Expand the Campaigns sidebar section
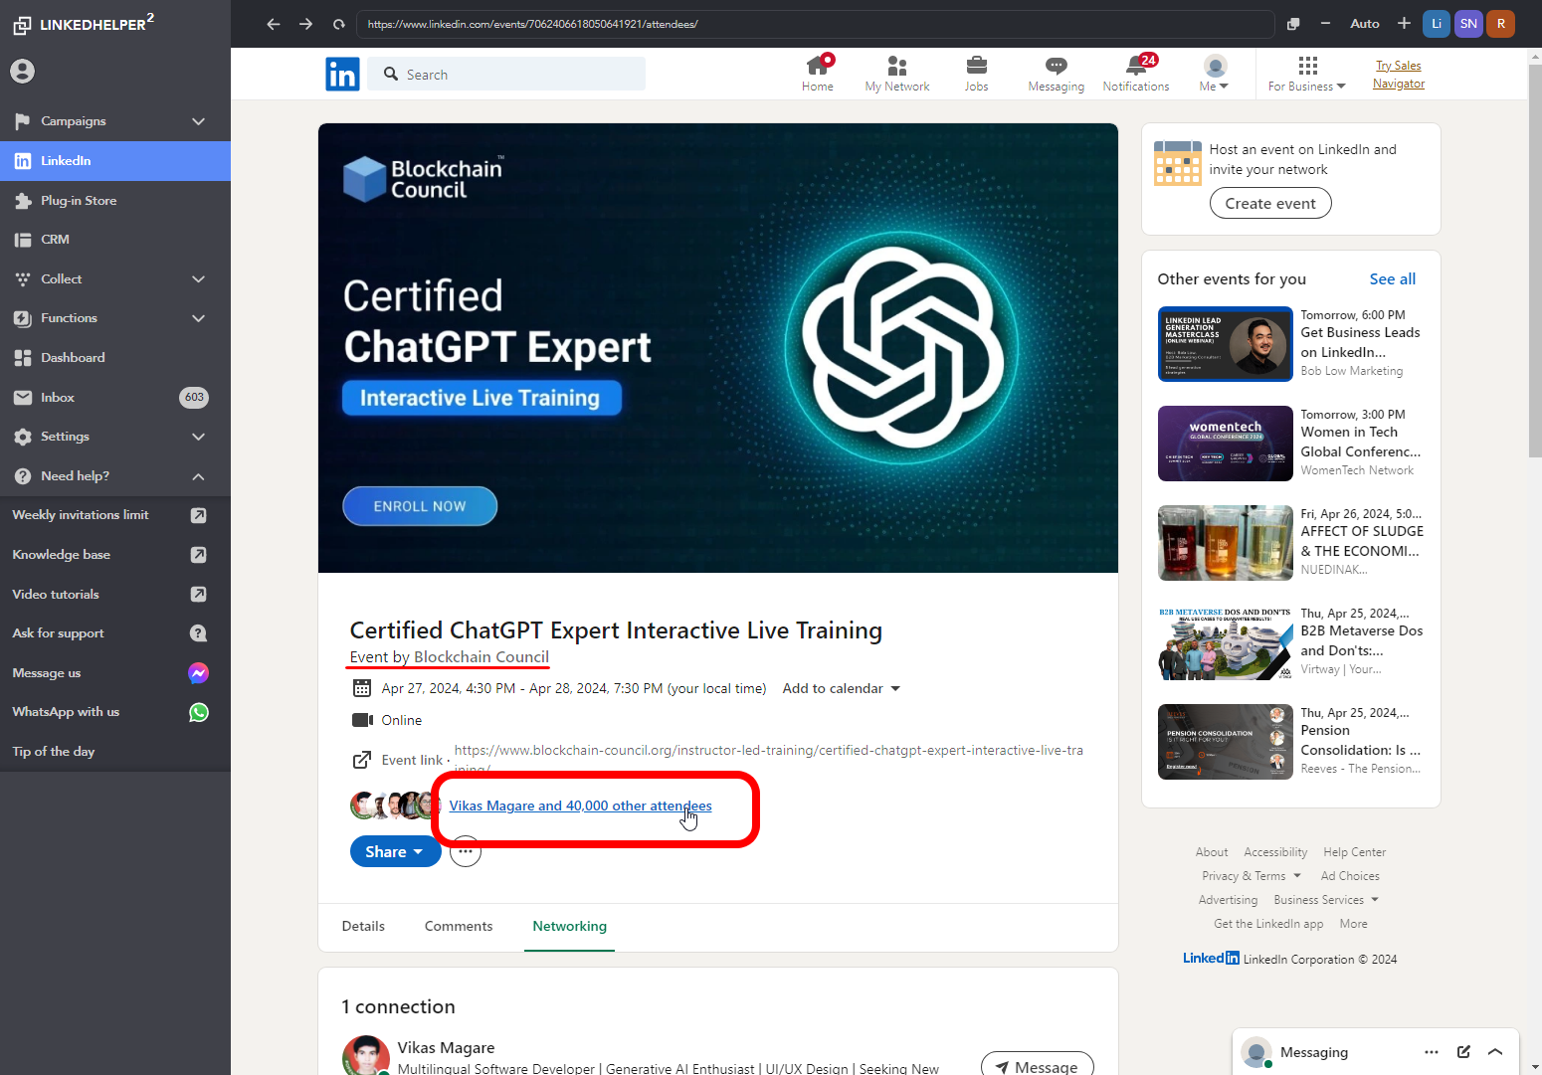This screenshot has height=1075, width=1542. tap(198, 121)
